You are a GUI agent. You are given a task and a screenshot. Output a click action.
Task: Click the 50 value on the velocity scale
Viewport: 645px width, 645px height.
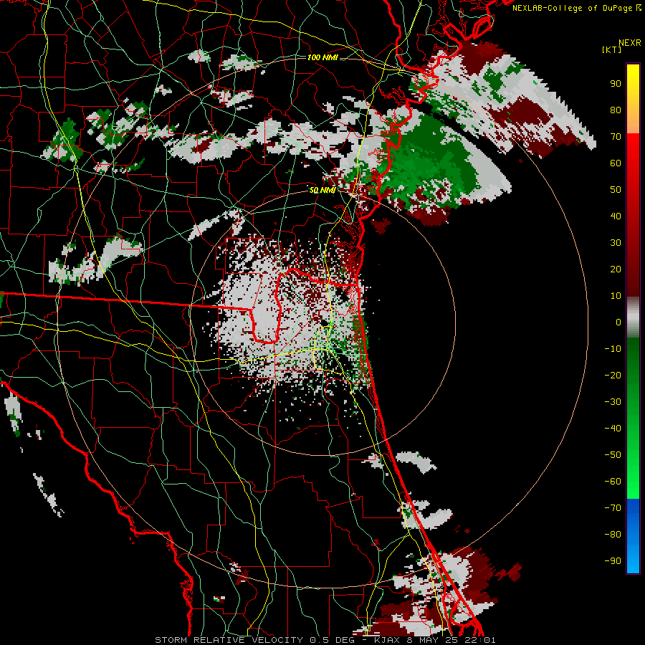pyautogui.click(x=616, y=190)
